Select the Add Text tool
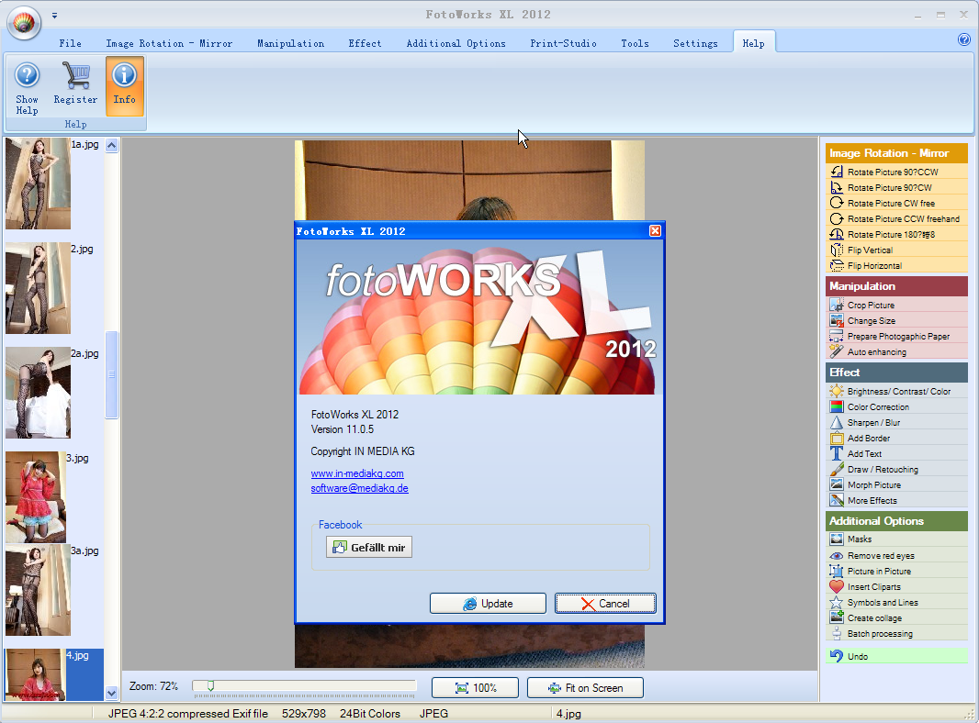Viewport: 979px width, 723px height. [x=896, y=453]
